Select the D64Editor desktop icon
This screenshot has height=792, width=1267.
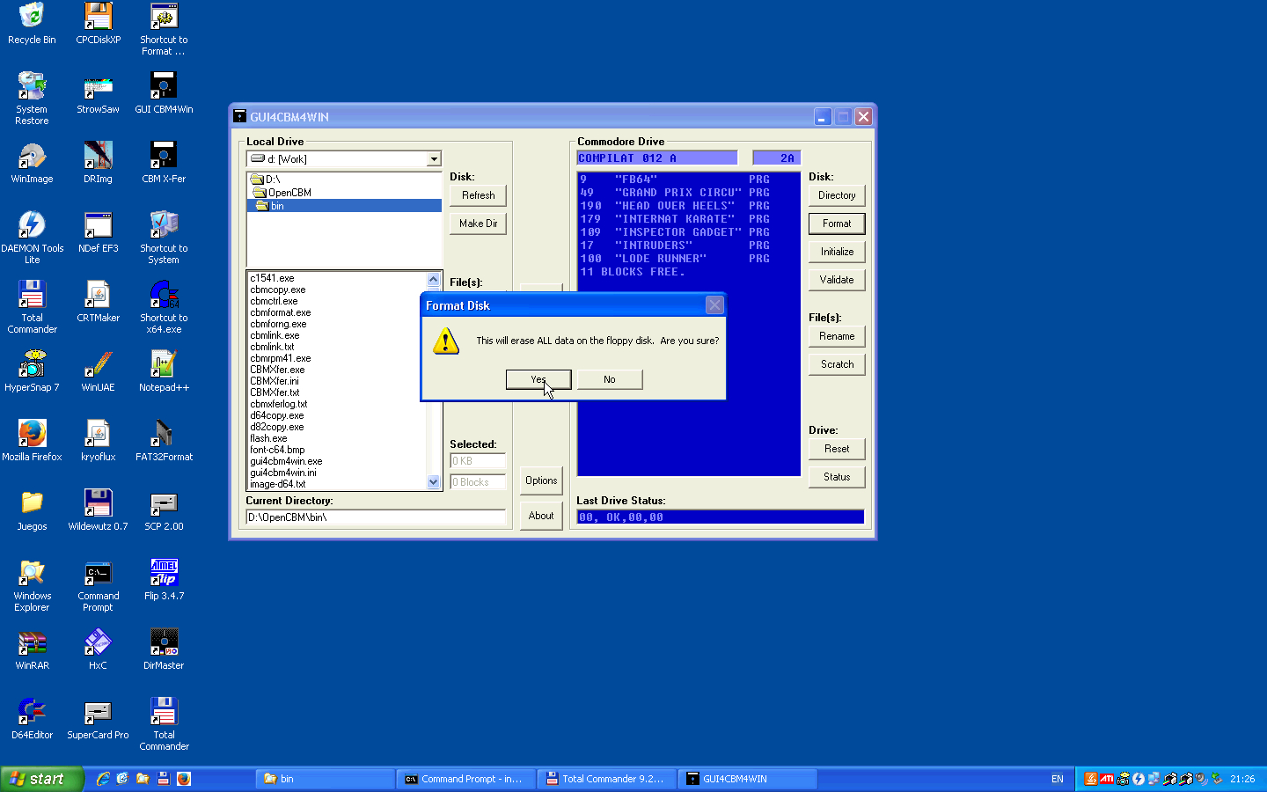[32, 719]
